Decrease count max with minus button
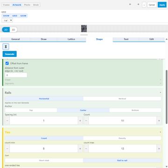The width and height of the screenshot is (168, 168). 86,148
